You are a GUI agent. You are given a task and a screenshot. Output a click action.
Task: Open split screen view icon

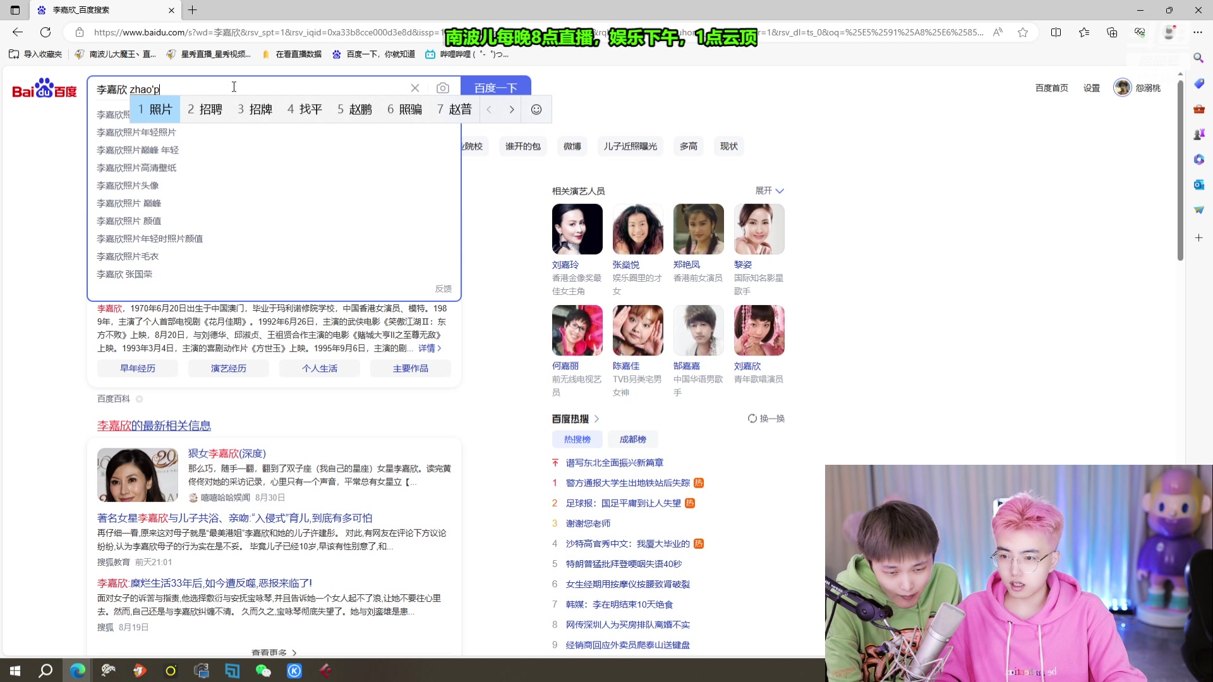[x=1056, y=32]
